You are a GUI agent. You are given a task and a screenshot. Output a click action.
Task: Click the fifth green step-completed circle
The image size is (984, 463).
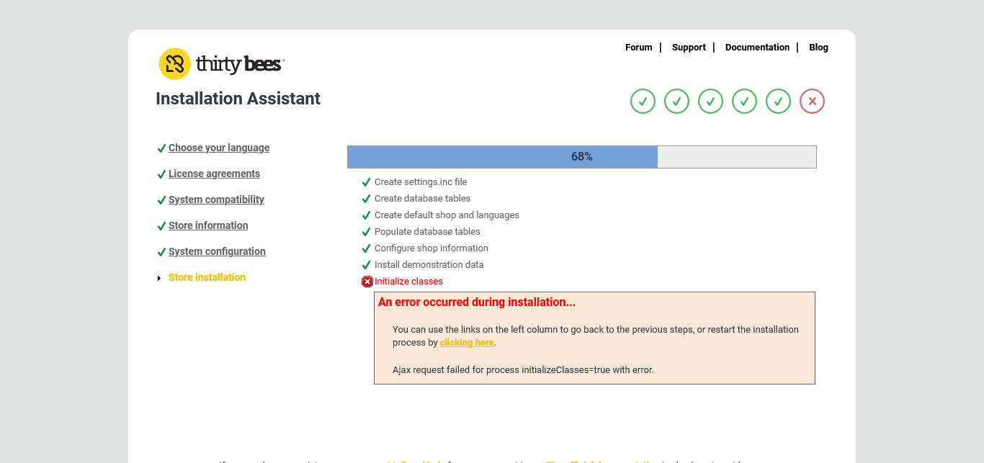pyautogui.click(x=778, y=102)
